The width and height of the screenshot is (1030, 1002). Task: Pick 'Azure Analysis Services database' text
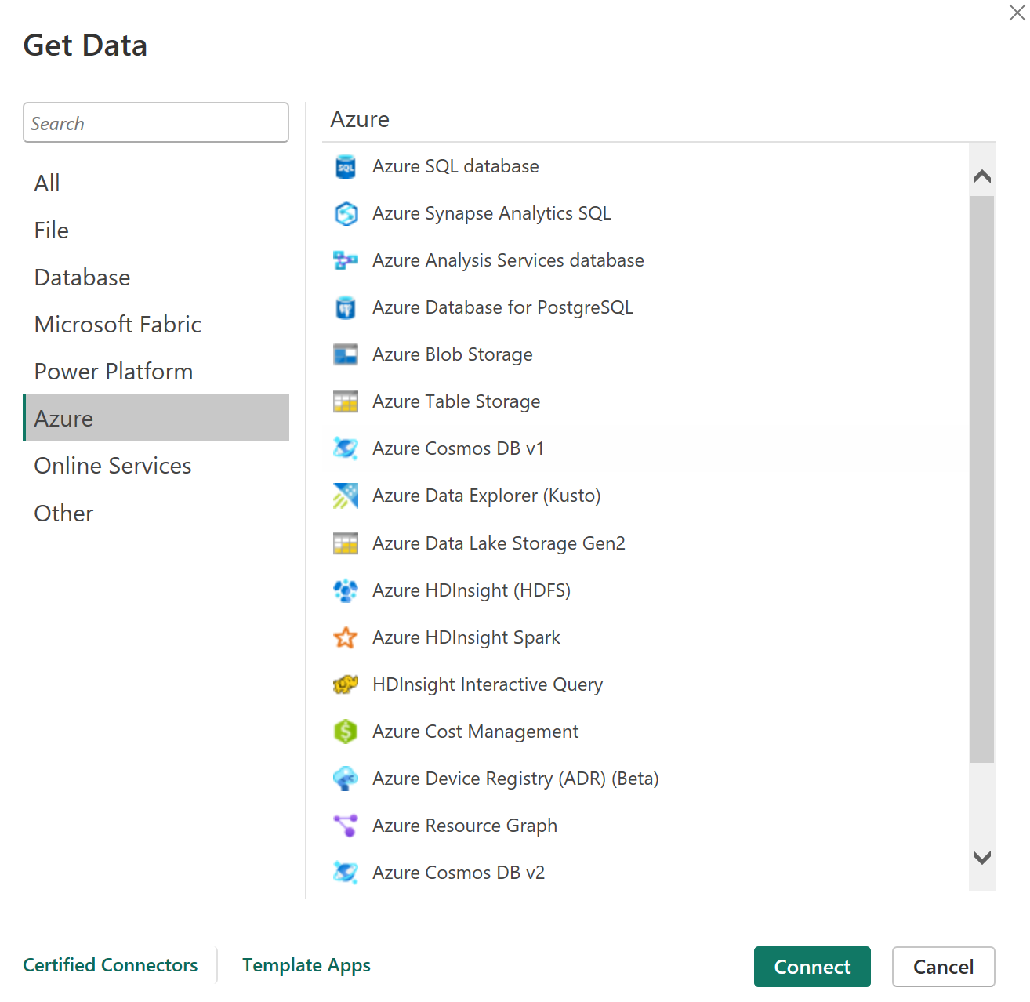[x=508, y=260]
